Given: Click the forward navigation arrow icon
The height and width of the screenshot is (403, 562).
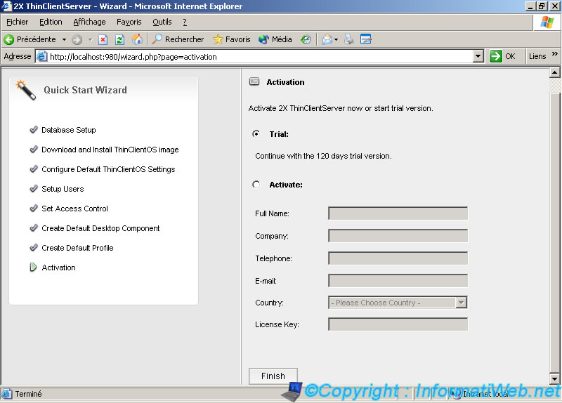Looking at the screenshot, I should click(77, 39).
